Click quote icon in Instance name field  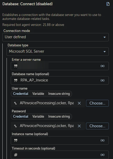16,141
